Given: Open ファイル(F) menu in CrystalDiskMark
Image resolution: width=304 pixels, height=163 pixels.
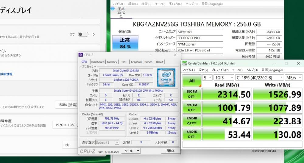Looking at the screenshot, I should 188,70.
